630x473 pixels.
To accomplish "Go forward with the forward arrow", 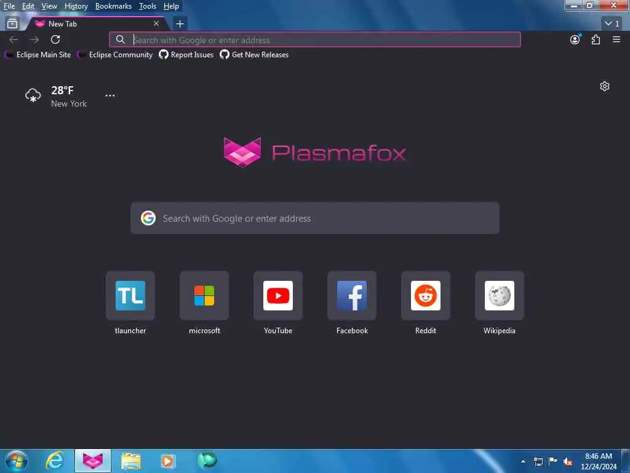I will click(34, 39).
